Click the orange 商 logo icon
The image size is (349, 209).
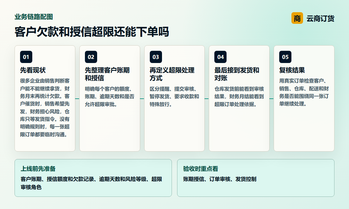(x=297, y=18)
